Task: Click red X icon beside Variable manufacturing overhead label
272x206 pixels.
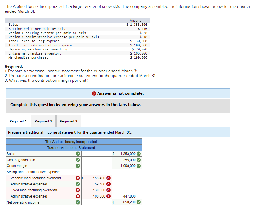Action: tap(78, 178)
